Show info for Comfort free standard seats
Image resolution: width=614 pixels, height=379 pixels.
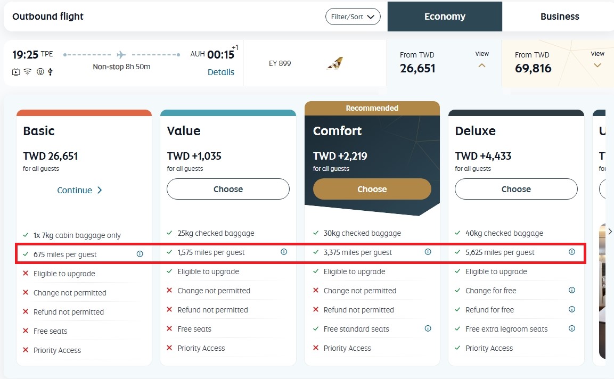point(428,328)
